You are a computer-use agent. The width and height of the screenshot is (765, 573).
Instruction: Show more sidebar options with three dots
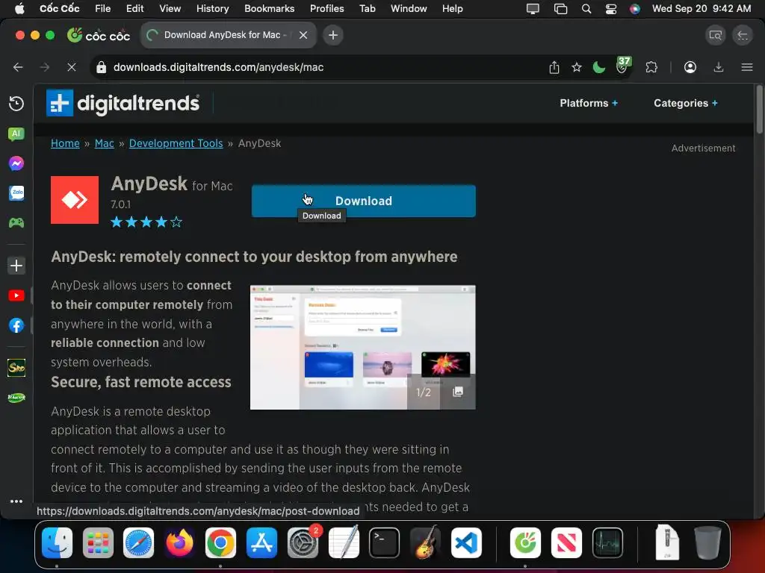16,501
